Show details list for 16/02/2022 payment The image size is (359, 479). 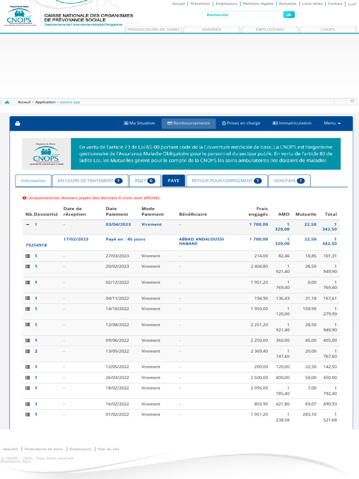click(28, 404)
